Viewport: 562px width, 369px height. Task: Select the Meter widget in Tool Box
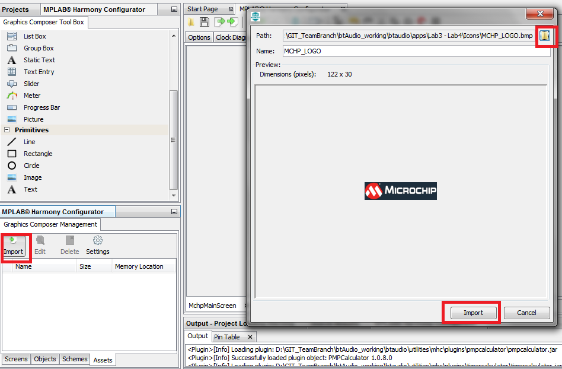(x=32, y=96)
